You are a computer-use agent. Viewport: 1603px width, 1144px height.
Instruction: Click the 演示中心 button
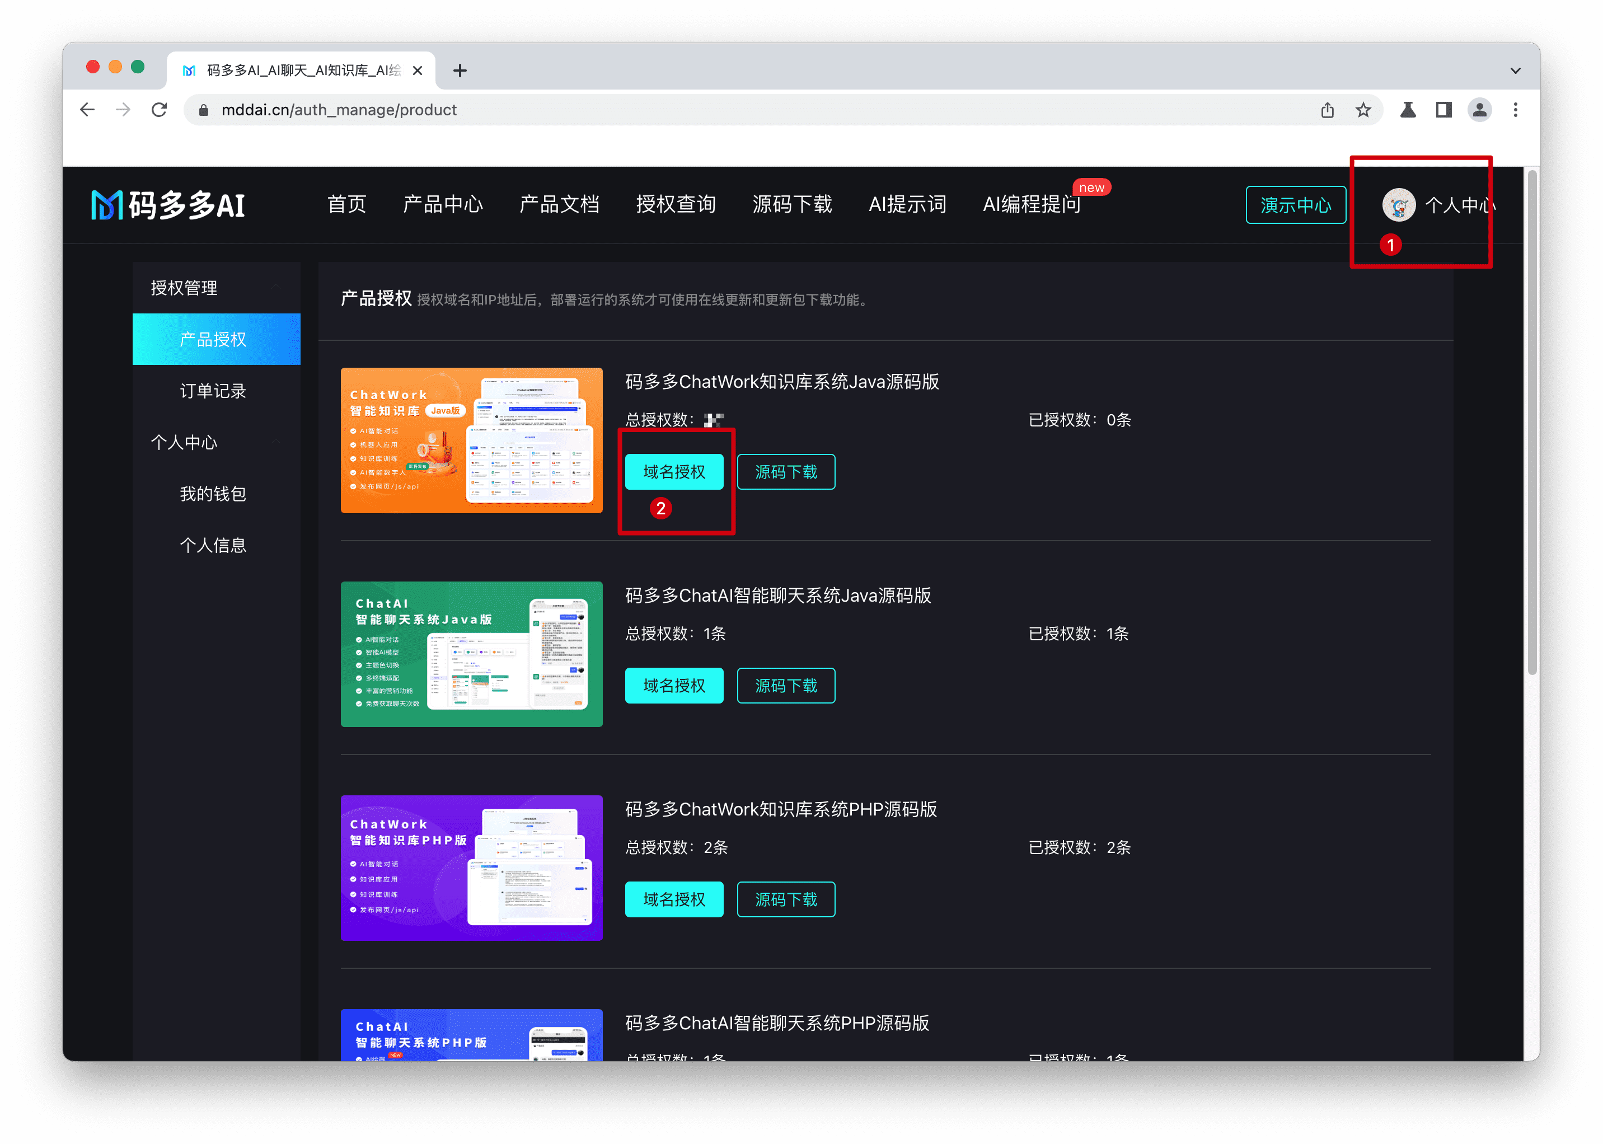pyautogui.click(x=1296, y=205)
